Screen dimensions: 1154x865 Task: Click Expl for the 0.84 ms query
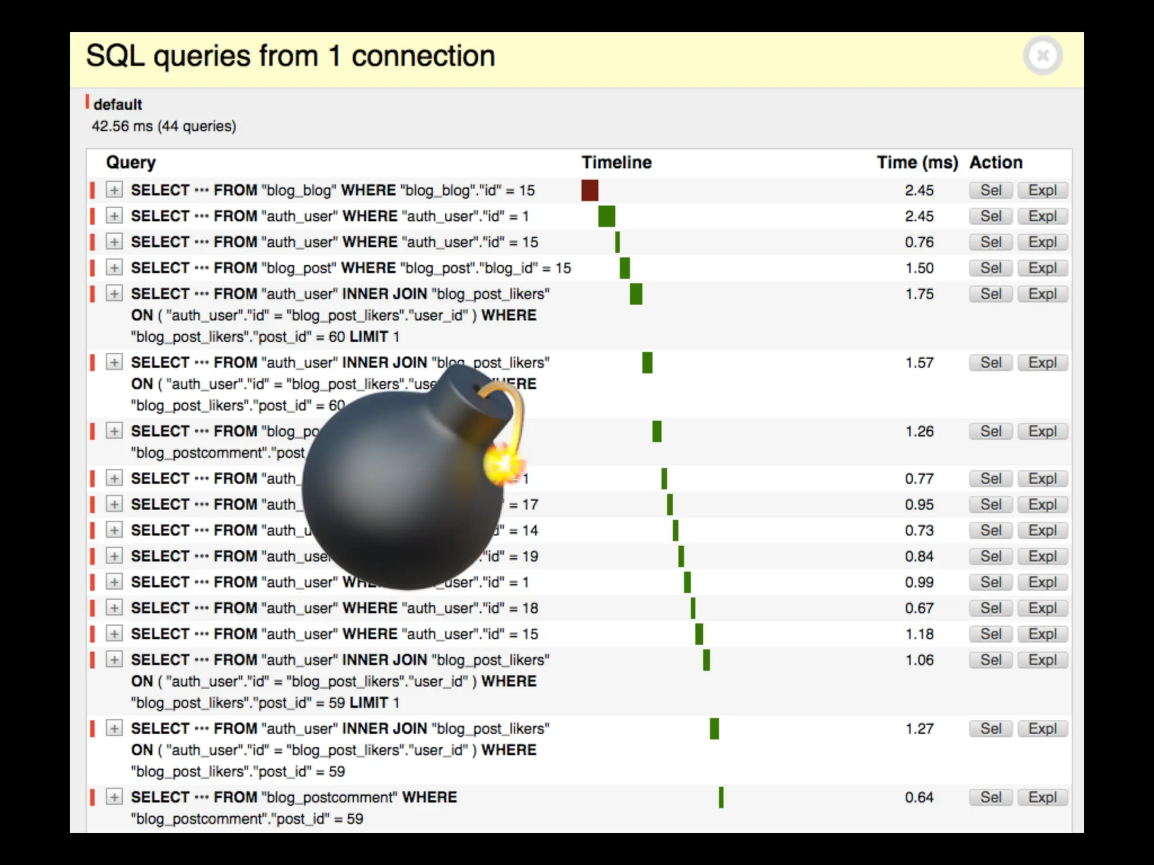click(1042, 556)
